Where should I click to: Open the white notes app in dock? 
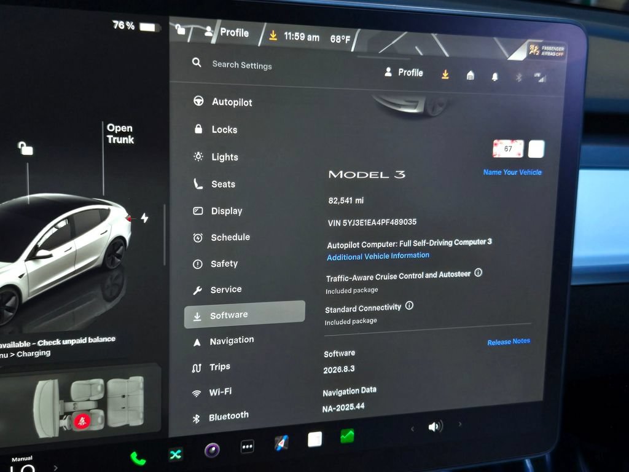315,439
